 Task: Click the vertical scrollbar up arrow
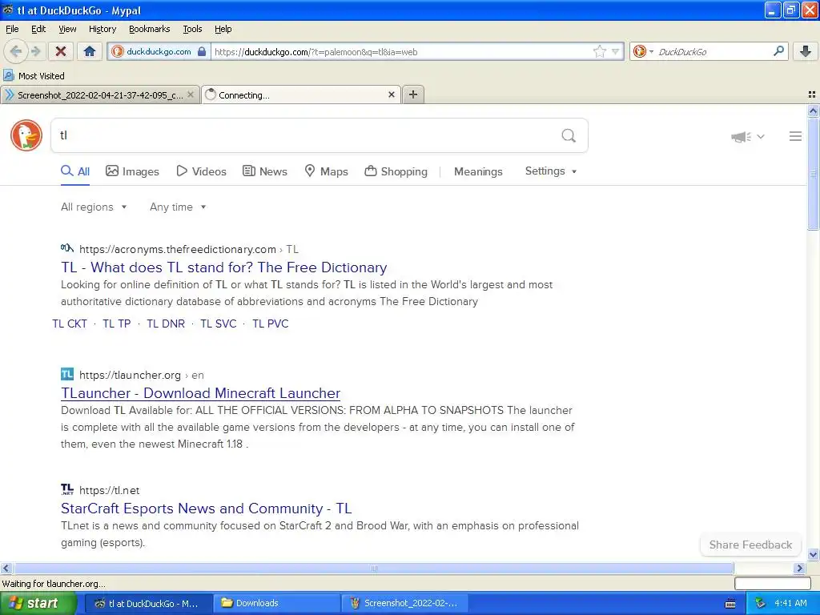(x=813, y=111)
